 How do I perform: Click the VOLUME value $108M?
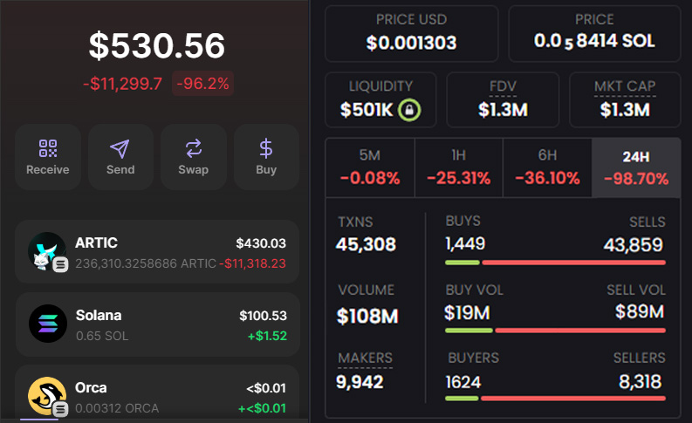click(x=367, y=316)
